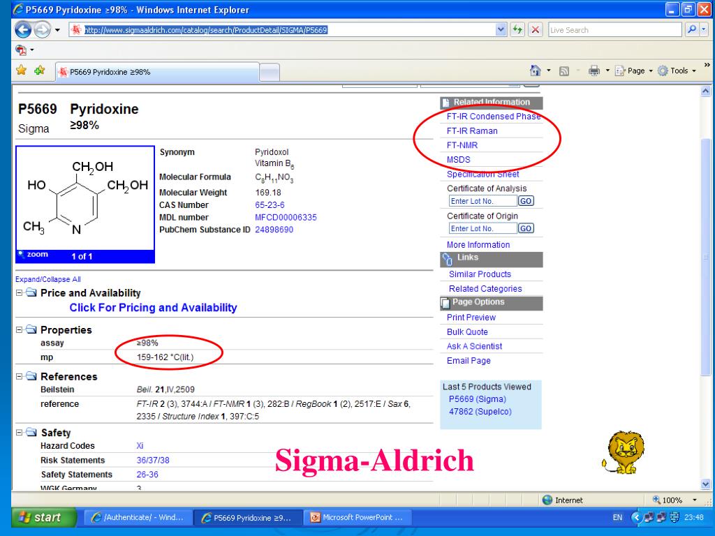Click the toolbar overflow chevron
This screenshot has height=536, width=715.
point(707,65)
